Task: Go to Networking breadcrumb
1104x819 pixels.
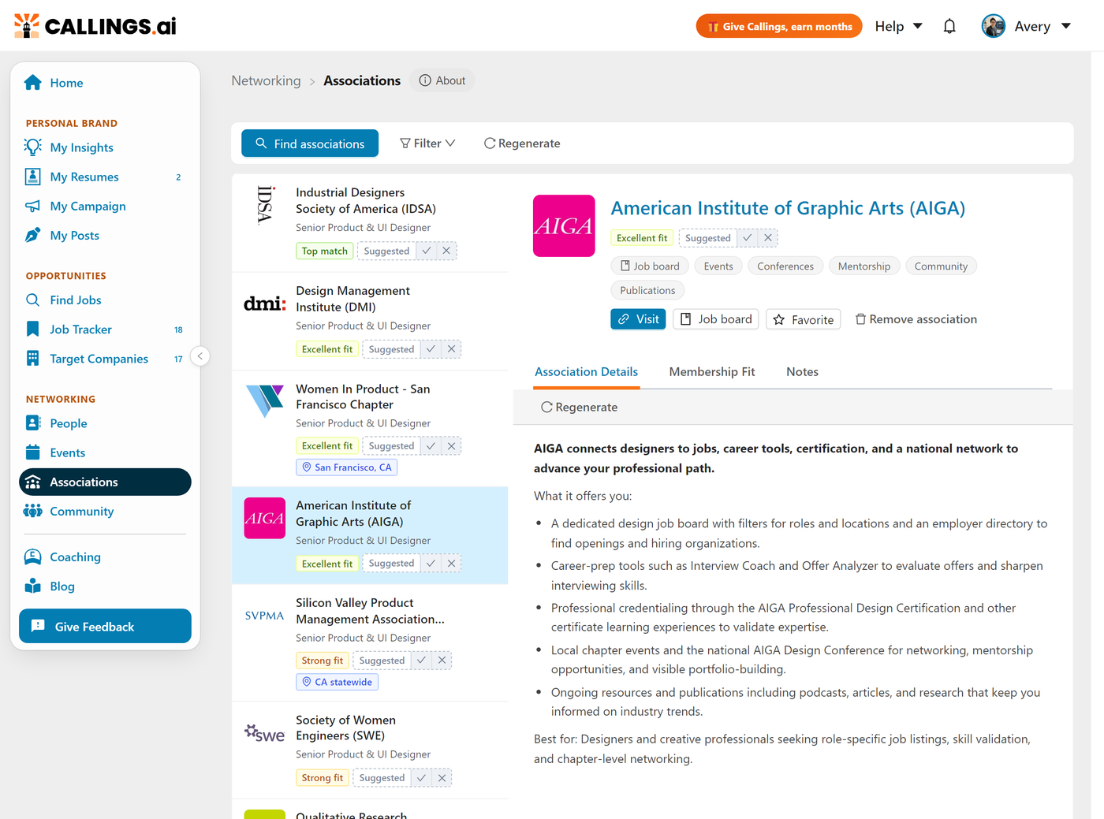Action: tap(266, 80)
